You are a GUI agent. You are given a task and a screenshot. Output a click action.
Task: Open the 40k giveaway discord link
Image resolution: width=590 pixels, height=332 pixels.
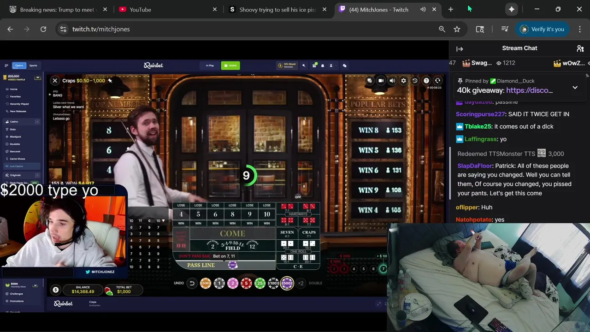coord(530,90)
